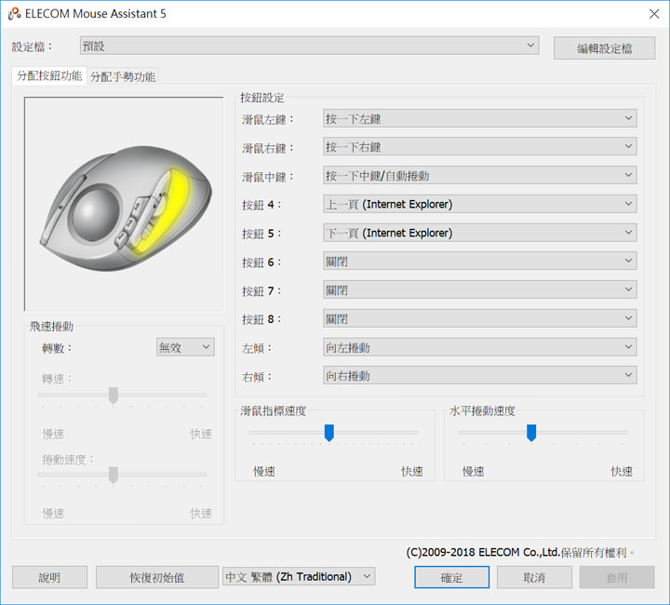The image size is (670, 605).
Task: Click the 水平捲動速度 group label
Action: [482, 411]
